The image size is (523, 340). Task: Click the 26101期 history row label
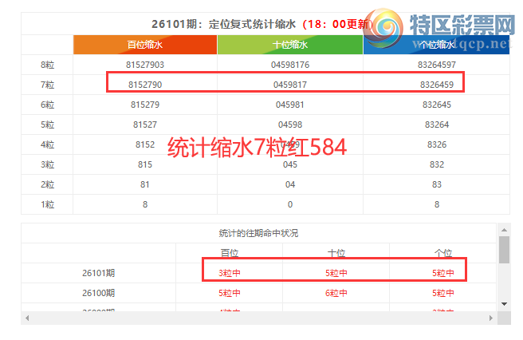click(x=98, y=273)
